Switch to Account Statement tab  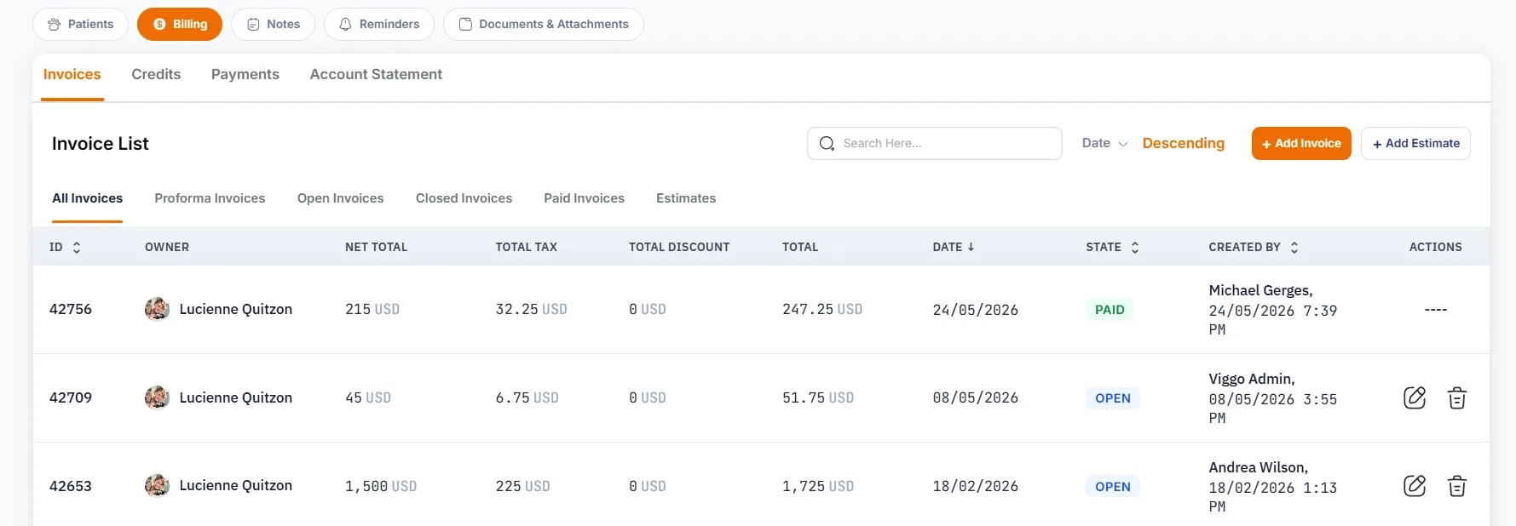376,74
